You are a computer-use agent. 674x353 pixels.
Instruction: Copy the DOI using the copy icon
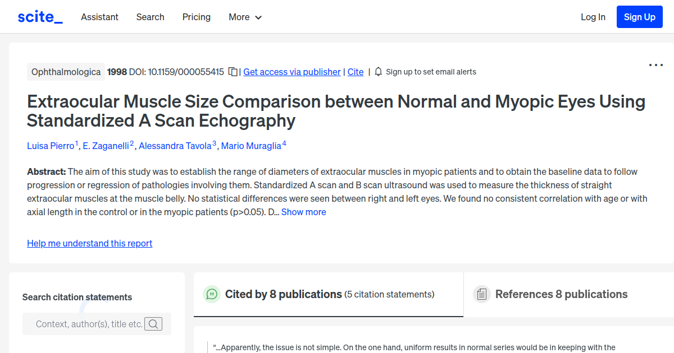click(x=232, y=72)
